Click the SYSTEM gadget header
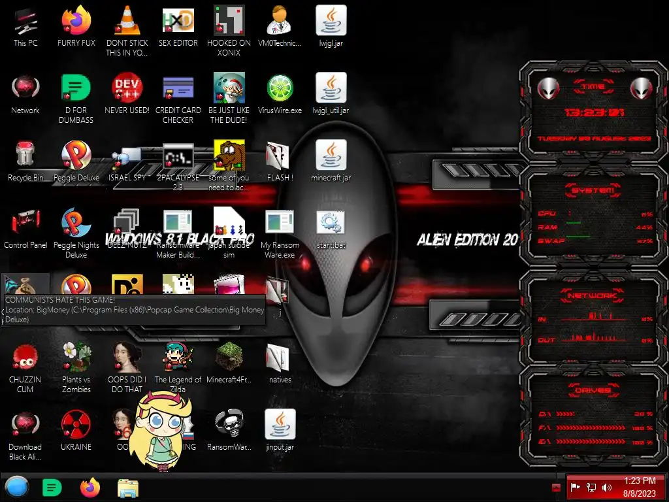Screen dimensions: 669x502 pyautogui.click(x=593, y=190)
